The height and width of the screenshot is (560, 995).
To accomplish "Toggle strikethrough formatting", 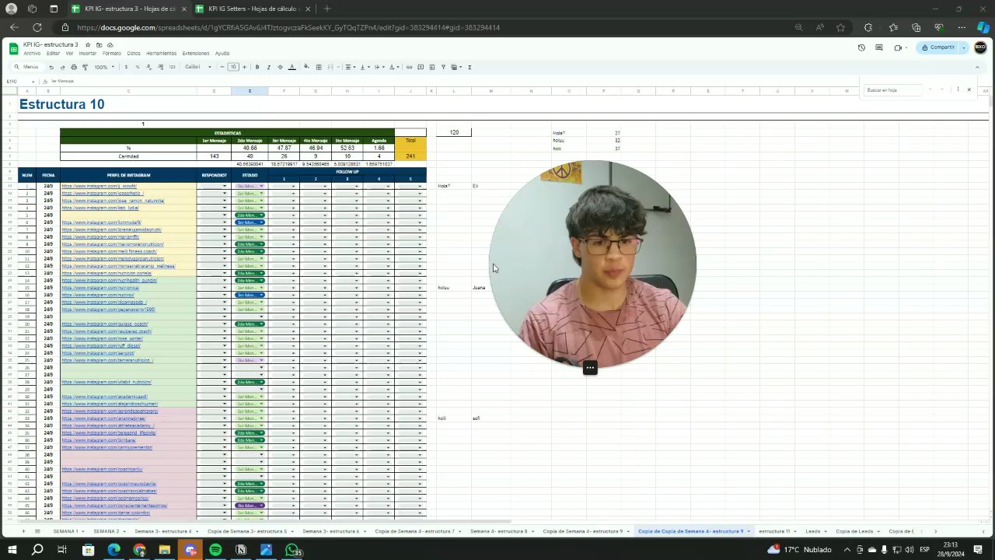I will (x=280, y=67).
